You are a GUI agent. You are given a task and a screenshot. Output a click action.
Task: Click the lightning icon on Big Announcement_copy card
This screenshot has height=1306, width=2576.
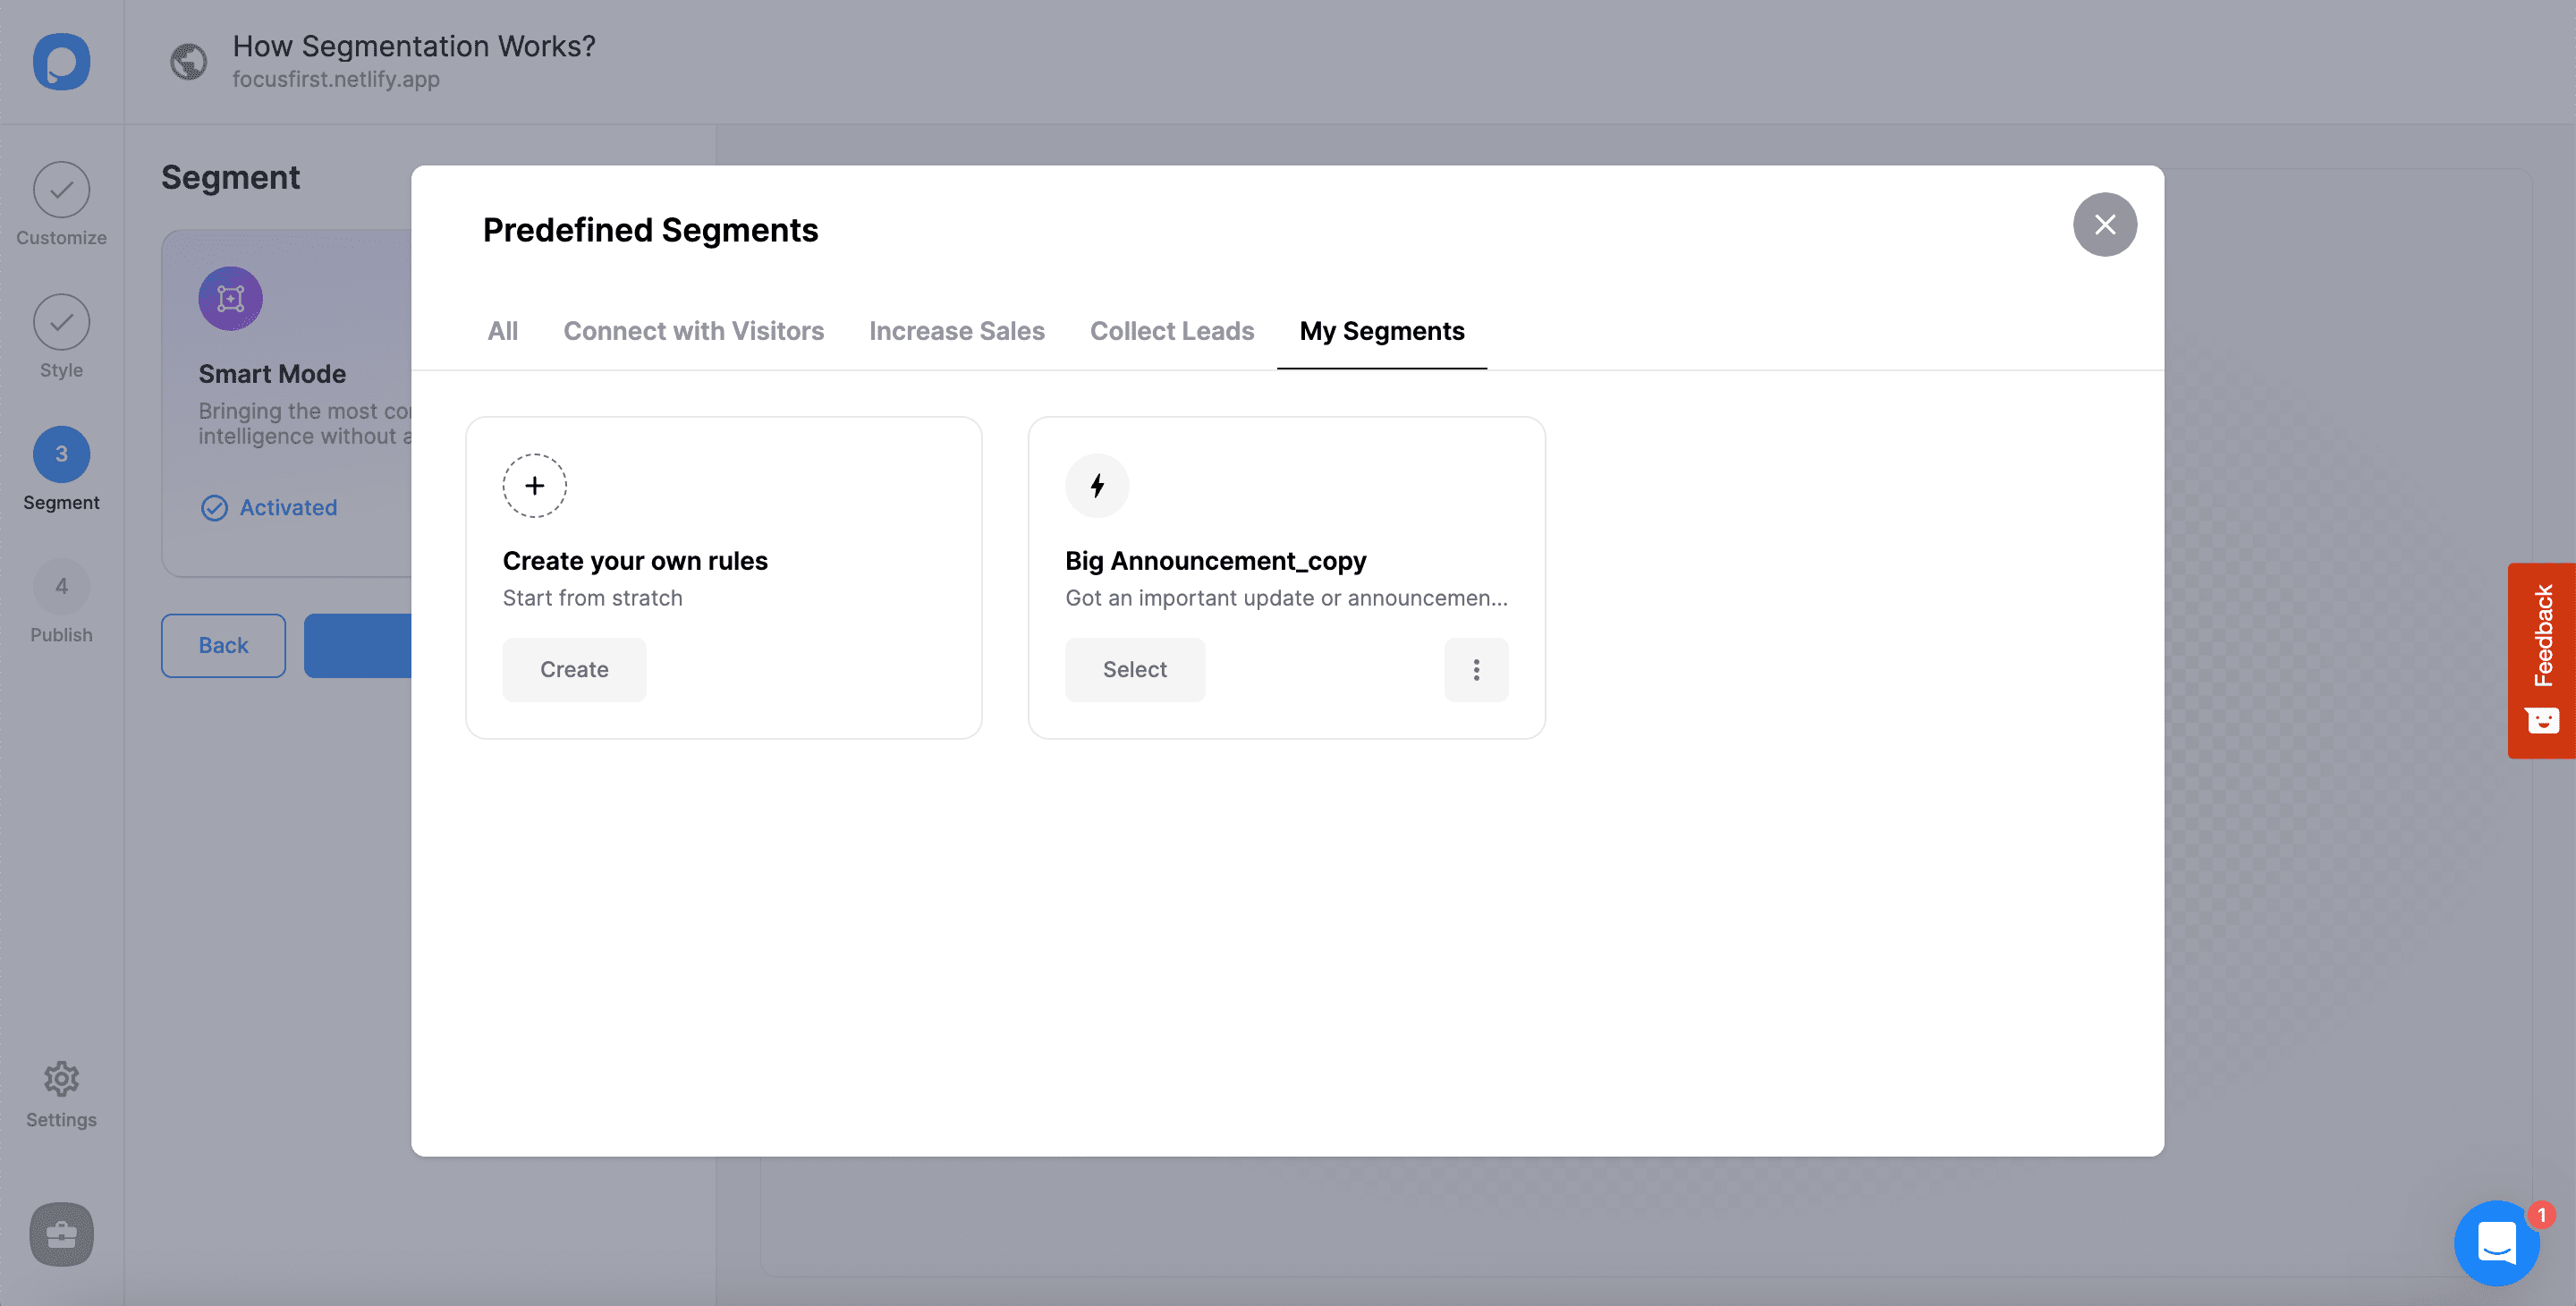pos(1097,485)
